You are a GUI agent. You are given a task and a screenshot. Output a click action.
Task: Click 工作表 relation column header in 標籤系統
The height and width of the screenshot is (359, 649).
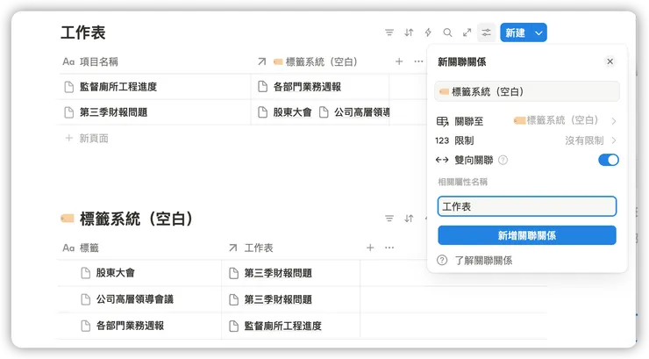[251, 248]
